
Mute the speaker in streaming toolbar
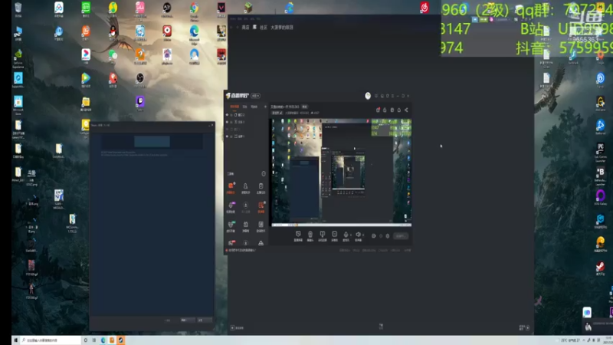[358, 235]
